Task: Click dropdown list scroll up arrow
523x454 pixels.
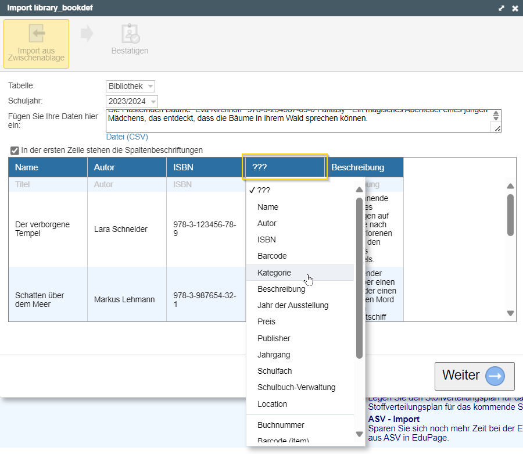Action: [359, 190]
